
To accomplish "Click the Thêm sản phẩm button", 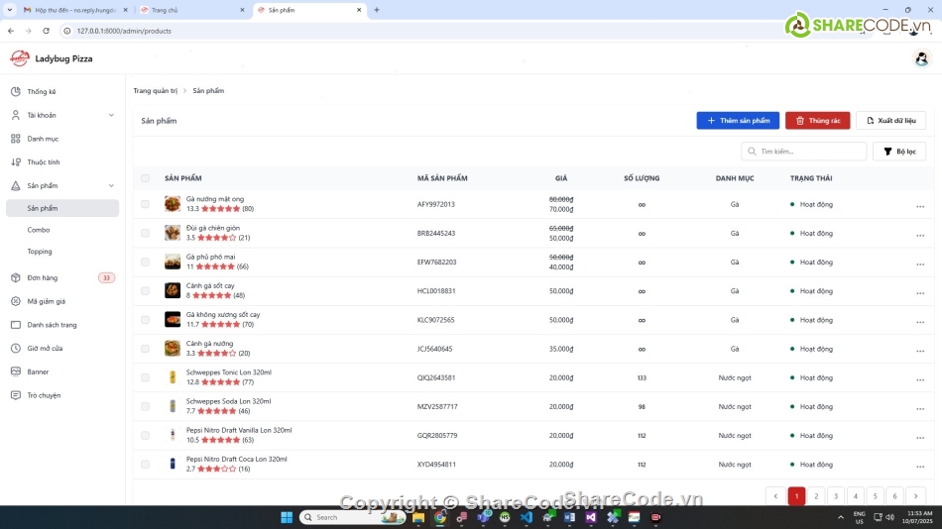I will coord(738,120).
